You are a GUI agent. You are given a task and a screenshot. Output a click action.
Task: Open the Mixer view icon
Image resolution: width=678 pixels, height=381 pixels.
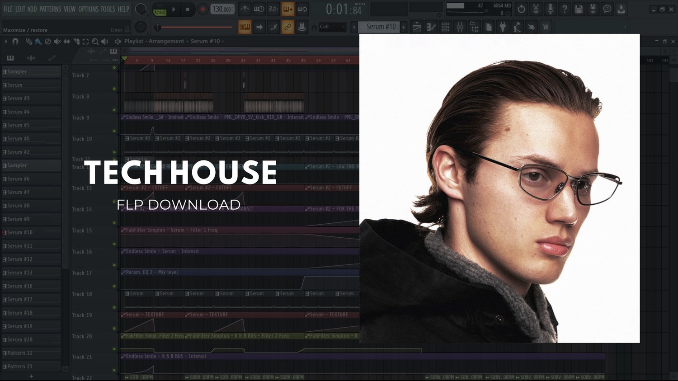click(x=460, y=27)
